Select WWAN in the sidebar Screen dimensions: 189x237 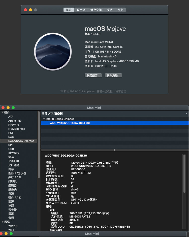coord(13,226)
